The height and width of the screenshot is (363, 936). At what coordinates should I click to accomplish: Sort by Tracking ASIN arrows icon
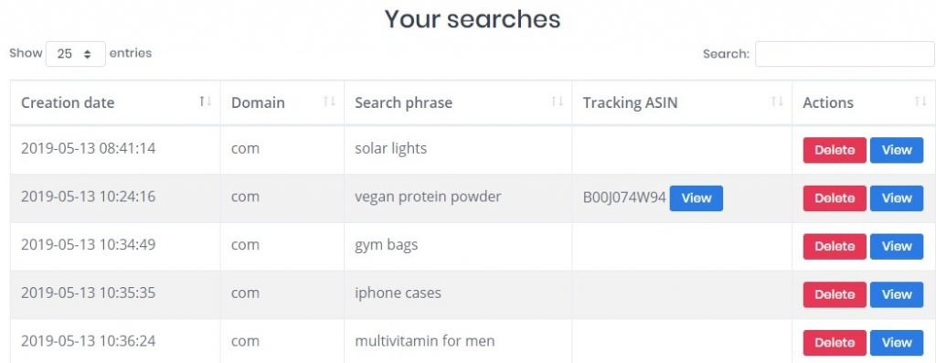[x=777, y=101]
